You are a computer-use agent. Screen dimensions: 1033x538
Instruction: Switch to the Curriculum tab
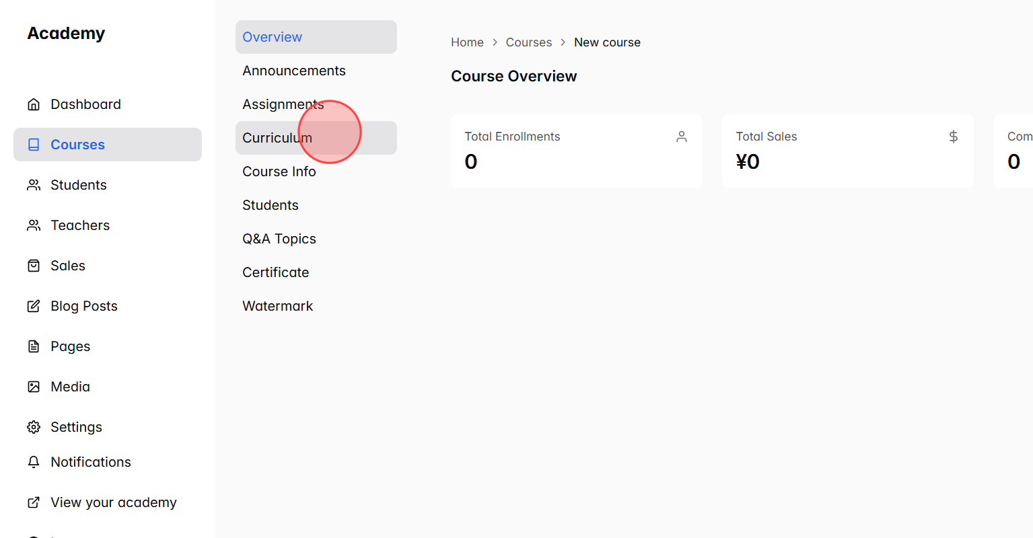coord(277,137)
